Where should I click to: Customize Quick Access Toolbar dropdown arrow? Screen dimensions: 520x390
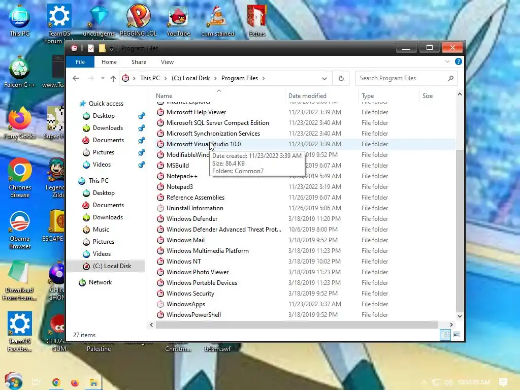pyautogui.click(x=111, y=49)
